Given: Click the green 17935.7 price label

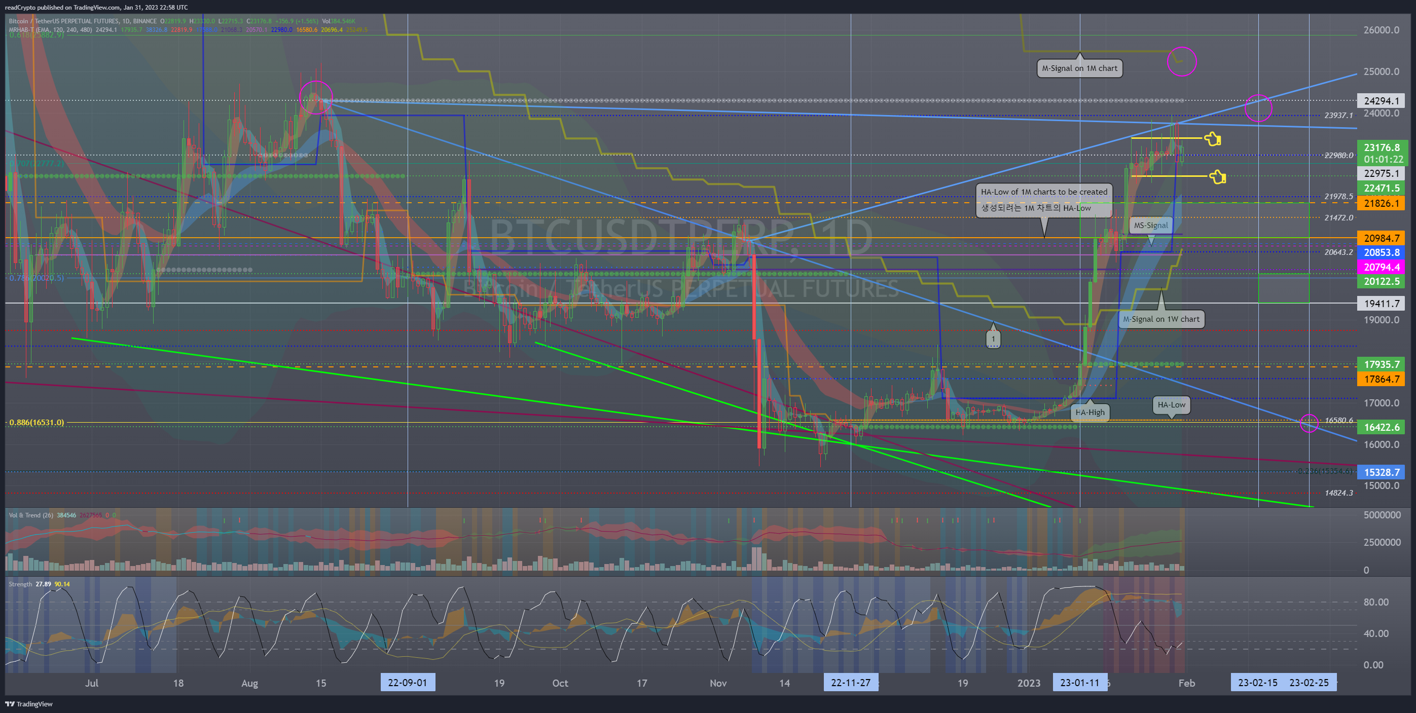Looking at the screenshot, I should (1381, 364).
